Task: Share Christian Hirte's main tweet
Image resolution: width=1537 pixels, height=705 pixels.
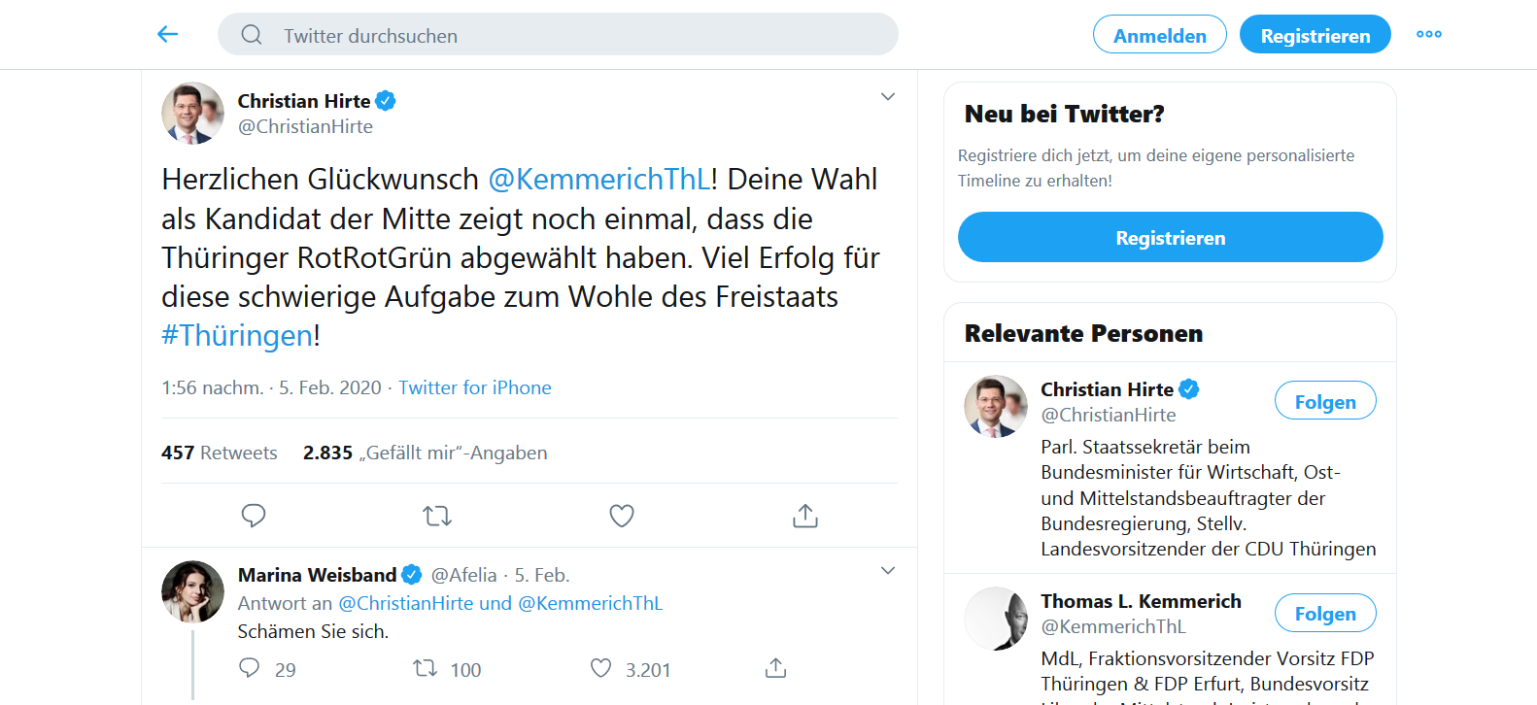Action: click(x=805, y=516)
